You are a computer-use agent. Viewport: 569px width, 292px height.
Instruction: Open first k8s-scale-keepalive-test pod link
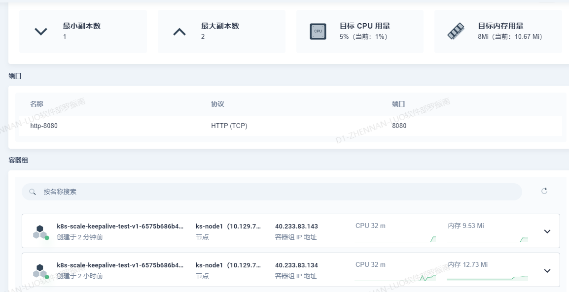coord(120,227)
